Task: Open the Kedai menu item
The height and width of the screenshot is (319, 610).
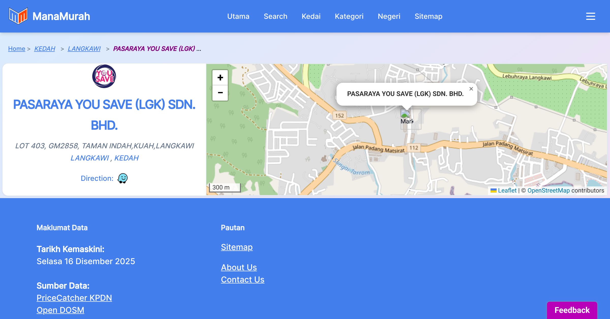Action: (x=311, y=16)
